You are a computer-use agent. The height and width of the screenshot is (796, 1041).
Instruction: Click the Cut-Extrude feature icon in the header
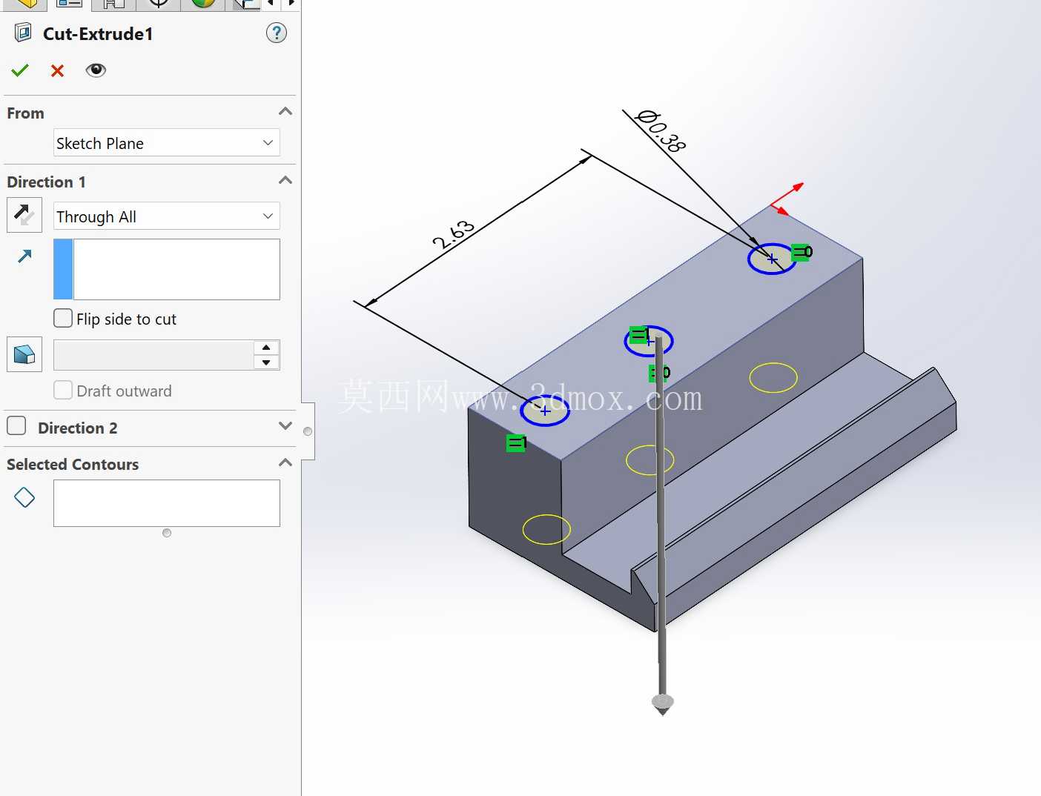(23, 33)
